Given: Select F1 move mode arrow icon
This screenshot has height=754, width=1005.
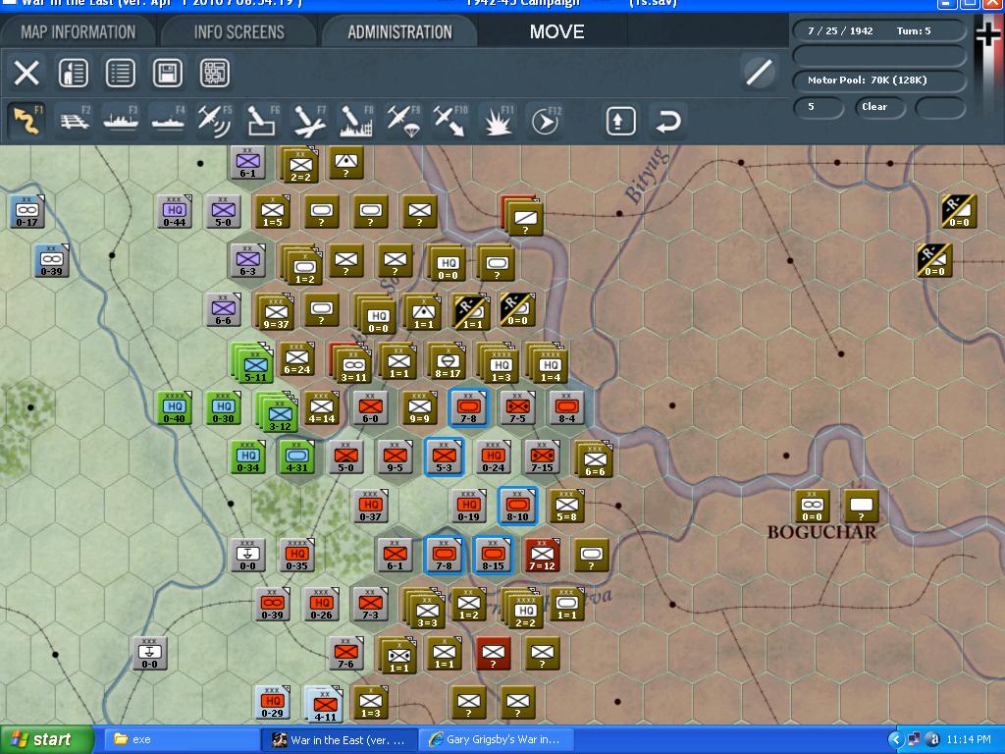Looking at the screenshot, I should click(26, 120).
